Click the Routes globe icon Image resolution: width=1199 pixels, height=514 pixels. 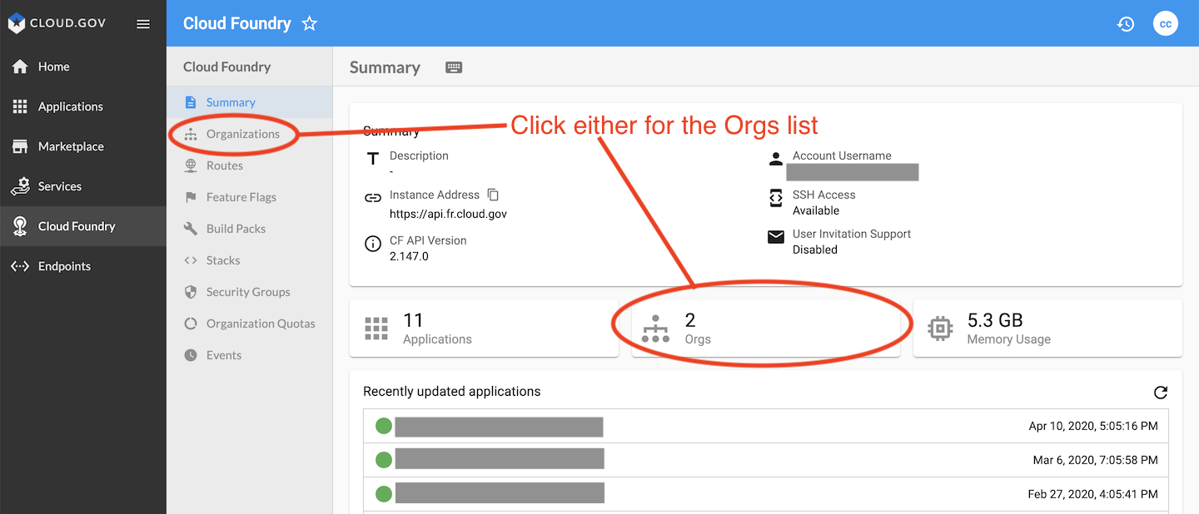pyautogui.click(x=191, y=166)
